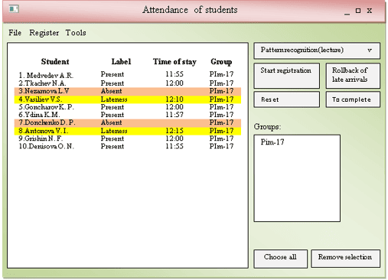Screen dimensions: 388x280
Task: Open the File menu
Action: (x=15, y=33)
